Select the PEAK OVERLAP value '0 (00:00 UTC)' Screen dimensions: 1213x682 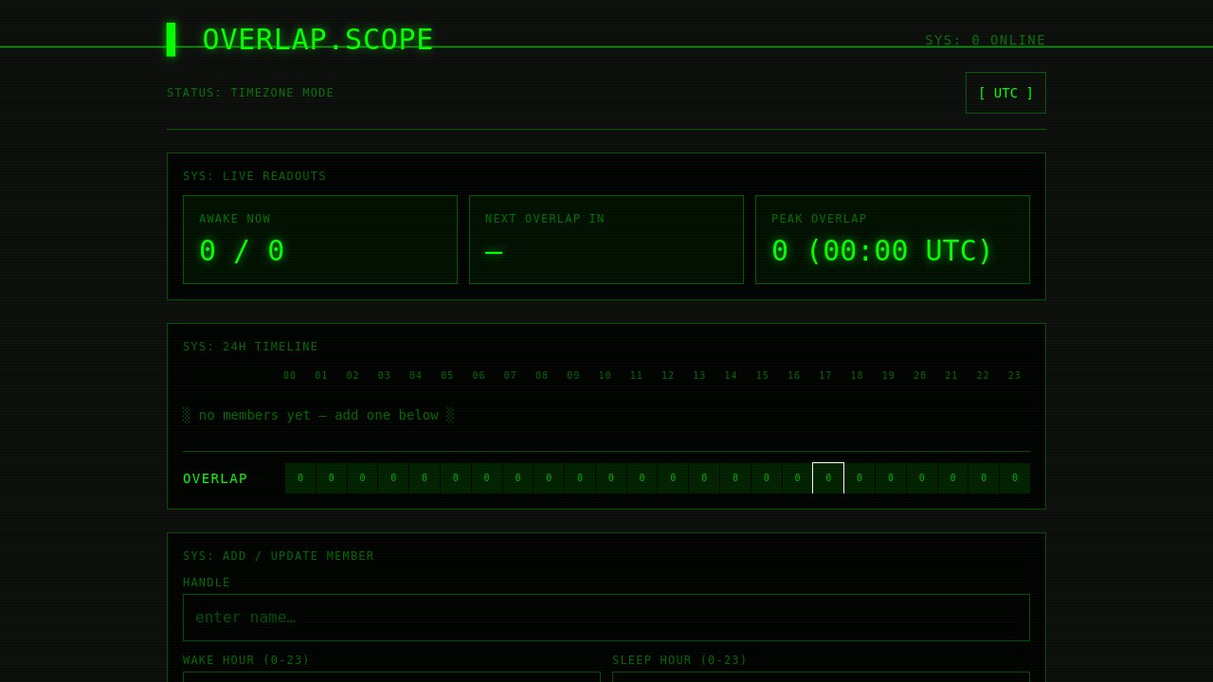881,251
